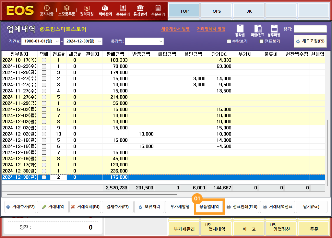Click the 거래명세서 발행 link
332x238 pixels.
click(211, 29)
